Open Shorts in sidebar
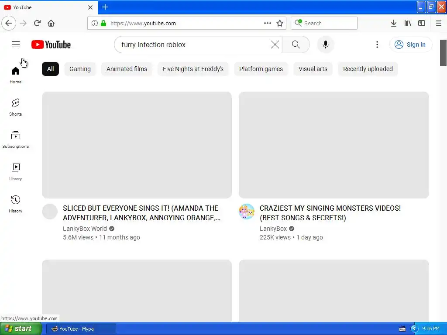The image size is (447, 335). 15,107
